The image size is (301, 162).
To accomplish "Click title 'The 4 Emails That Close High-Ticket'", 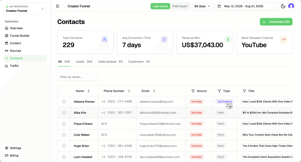I will (x=267, y=146).
